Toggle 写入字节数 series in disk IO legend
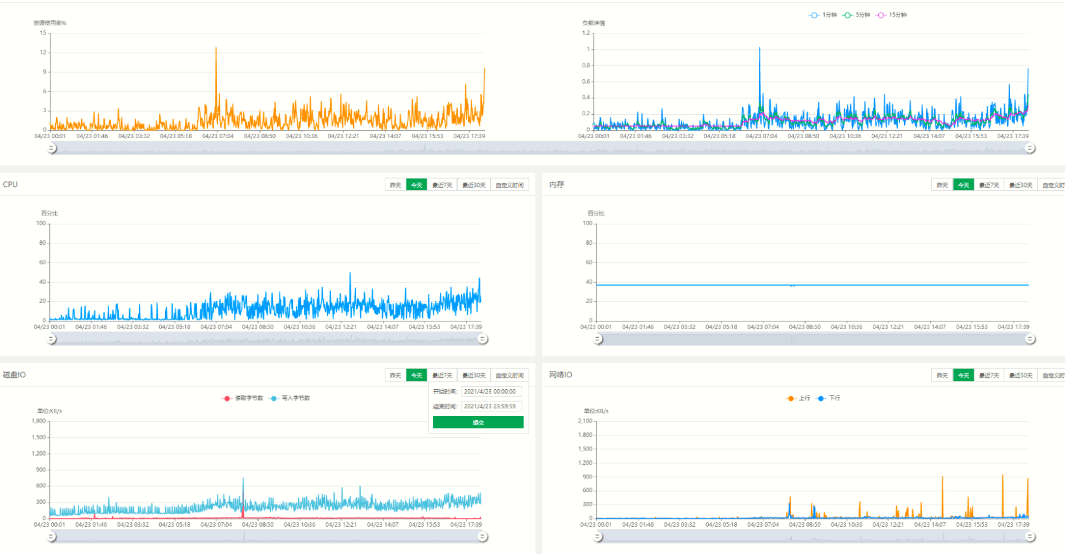 290,398
